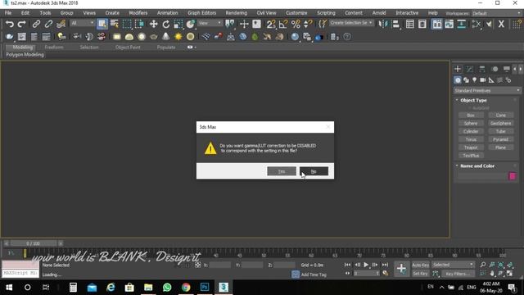
Task: Click the Box primitive button
Action: point(471,115)
